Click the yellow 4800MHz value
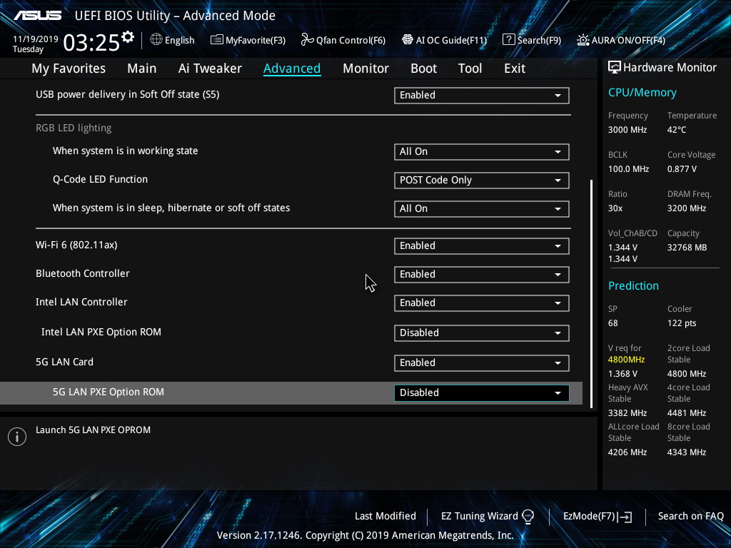This screenshot has width=731, height=548. pos(626,360)
